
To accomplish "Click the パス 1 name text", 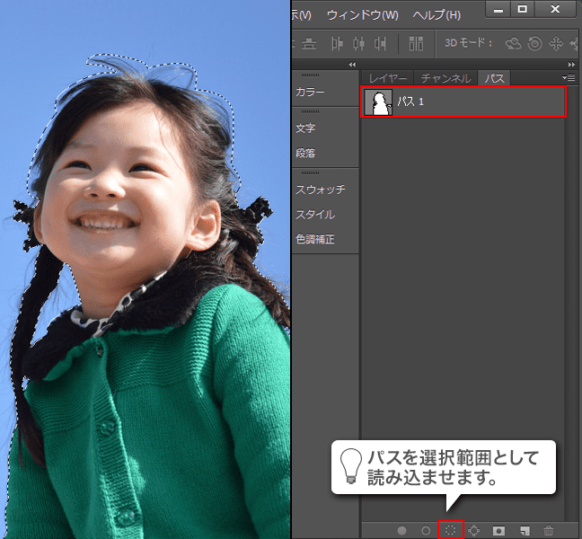I will tap(410, 102).
